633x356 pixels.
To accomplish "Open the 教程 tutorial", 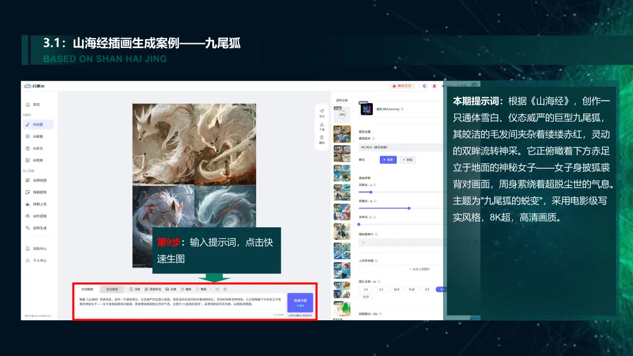I will coord(201,289).
